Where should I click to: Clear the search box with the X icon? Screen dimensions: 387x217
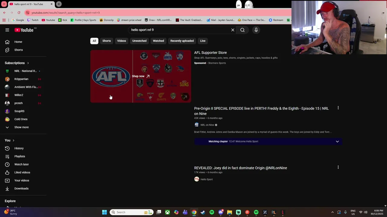coord(233,30)
